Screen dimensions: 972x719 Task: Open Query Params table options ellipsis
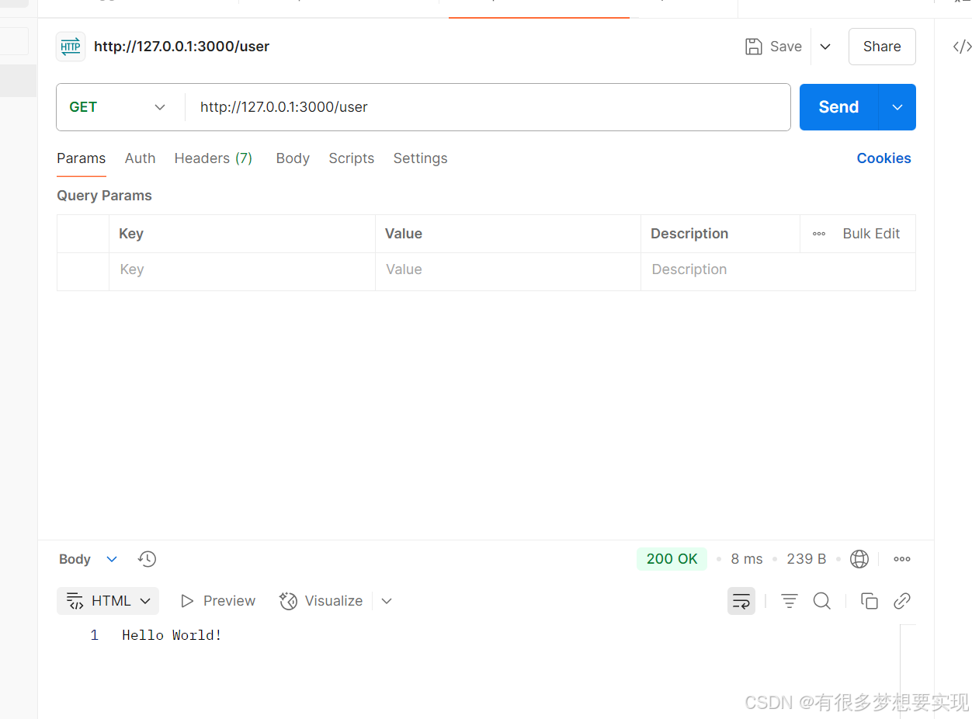819,234
